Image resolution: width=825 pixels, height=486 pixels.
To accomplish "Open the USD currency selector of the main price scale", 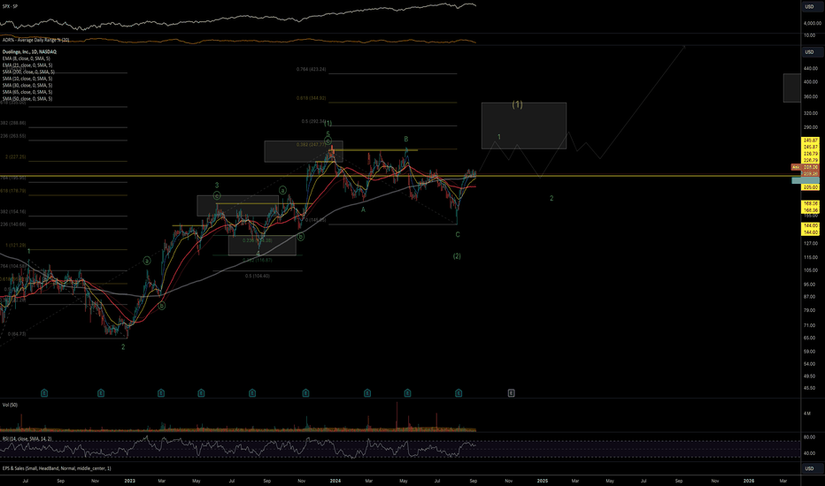I will coord(809,52).
